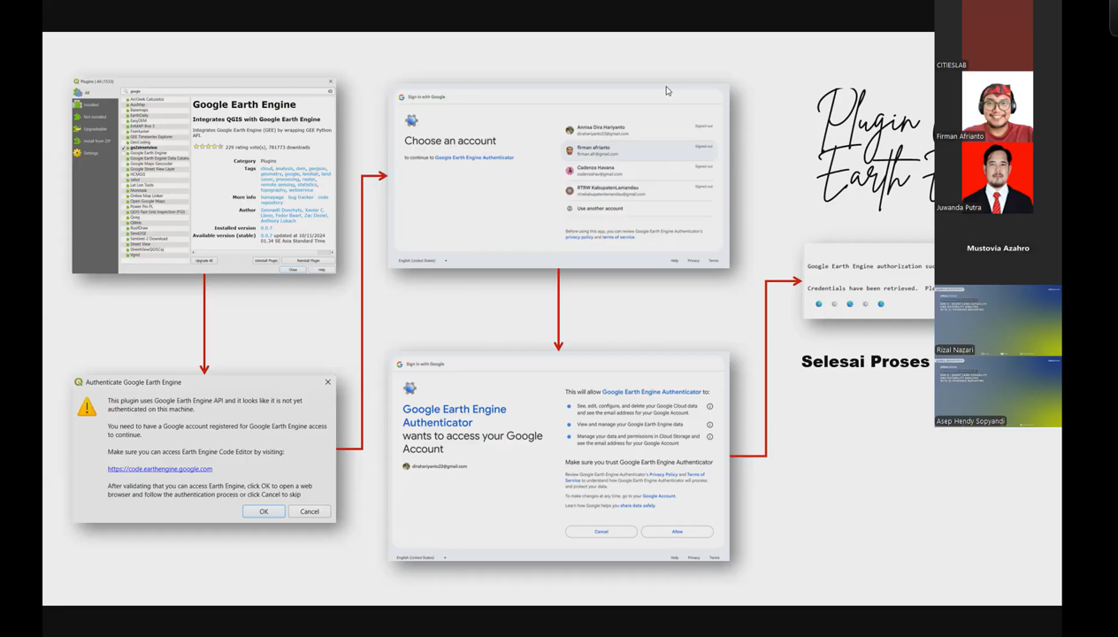Click the horizontal scrollbar under plugin details
1118x637 pixels.
click(263, 252)
